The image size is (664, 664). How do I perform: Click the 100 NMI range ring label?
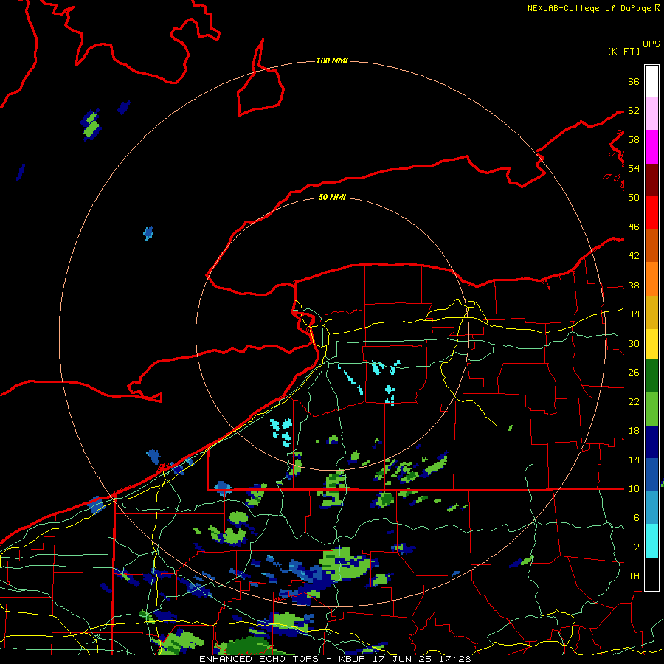332,61
